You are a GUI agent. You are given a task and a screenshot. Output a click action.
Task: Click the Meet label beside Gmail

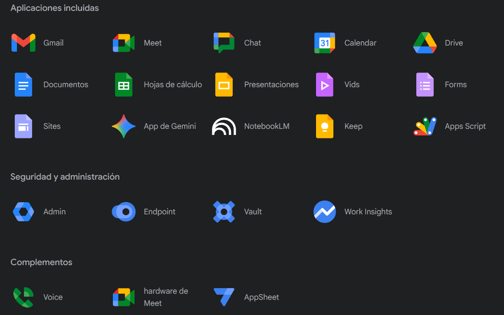tap(153, 43)
